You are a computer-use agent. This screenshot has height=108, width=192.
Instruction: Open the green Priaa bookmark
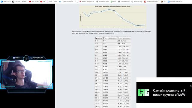(113, 1)
